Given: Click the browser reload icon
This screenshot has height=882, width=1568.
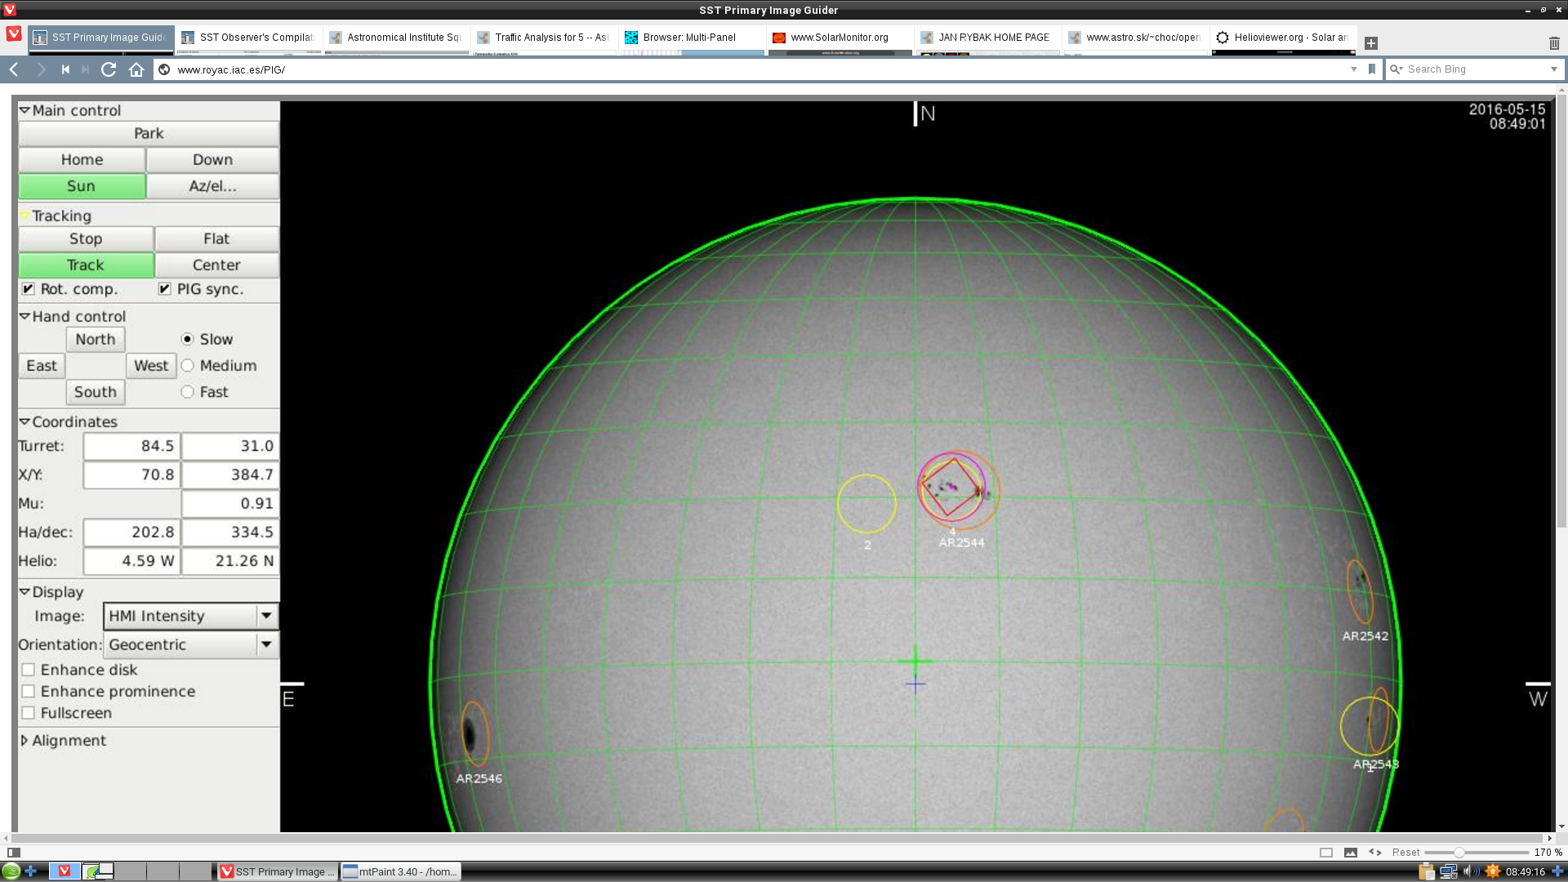Looking at the screenshot, I should point(109,69).
